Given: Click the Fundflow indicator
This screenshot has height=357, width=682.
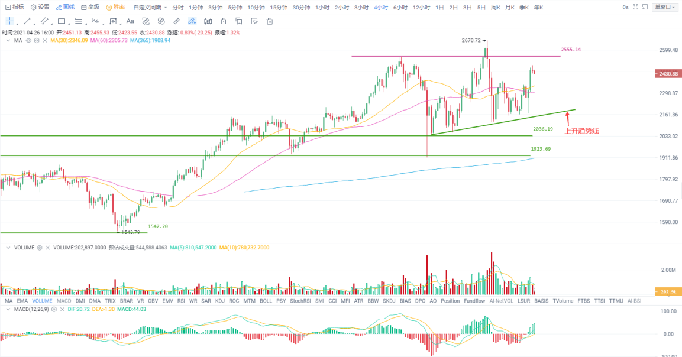Looking at the screenshot, I should (474, 301).
